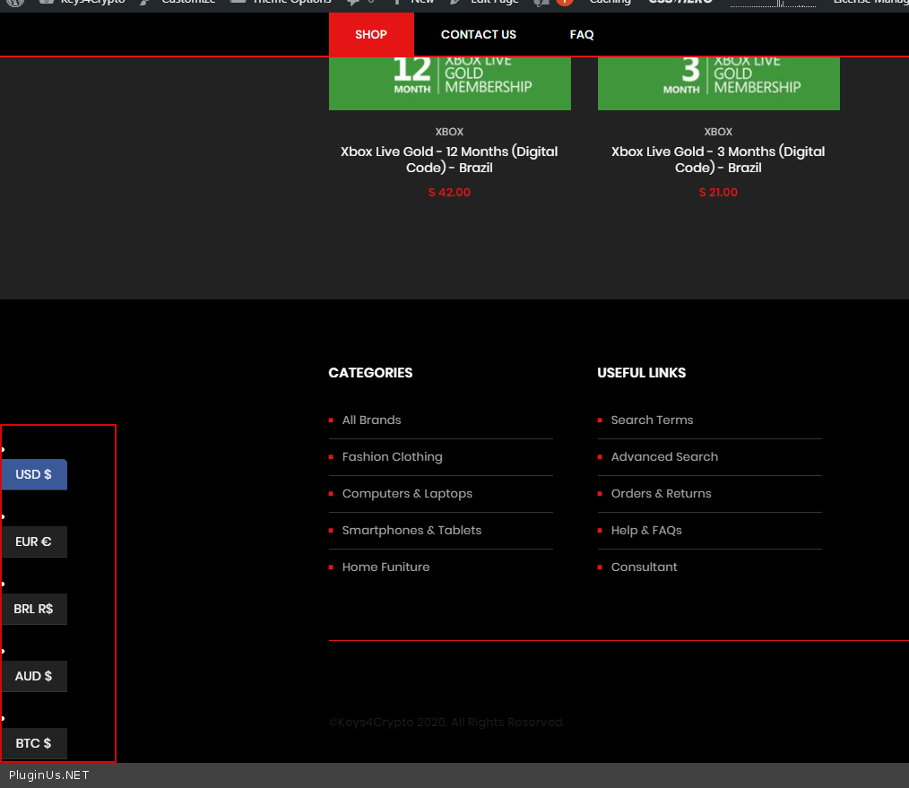
Task: Click the Consultant footer link
Action: [644, 567]
